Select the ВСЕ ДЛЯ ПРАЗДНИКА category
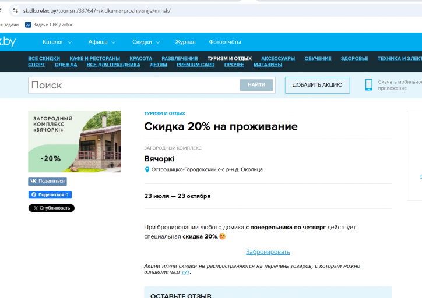Image resolution: width=422 pixels, height=298 pixels. pyautogui.click(x=113, y=65)
